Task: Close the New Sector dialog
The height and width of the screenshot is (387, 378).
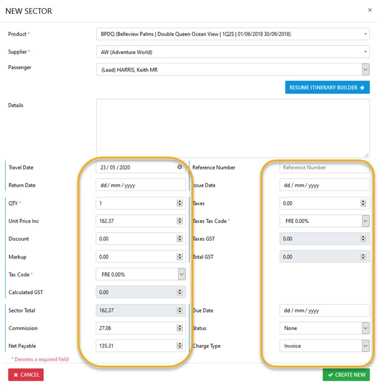Action: [x=369, y=10]
